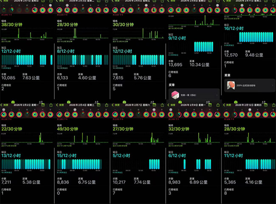Screen dimensions: 276x204
Task: Tap share icon on February 4 panel
Action: click(107, 104)
